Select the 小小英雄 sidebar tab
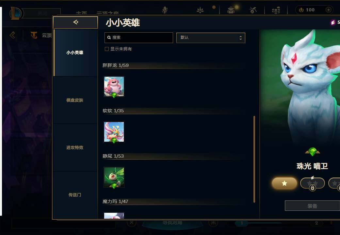 [75, 53]
